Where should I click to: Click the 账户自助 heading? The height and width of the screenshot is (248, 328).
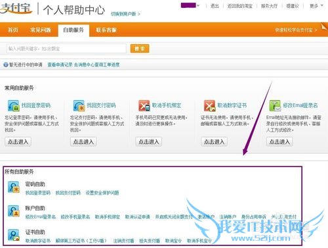[x=35, y=208]
